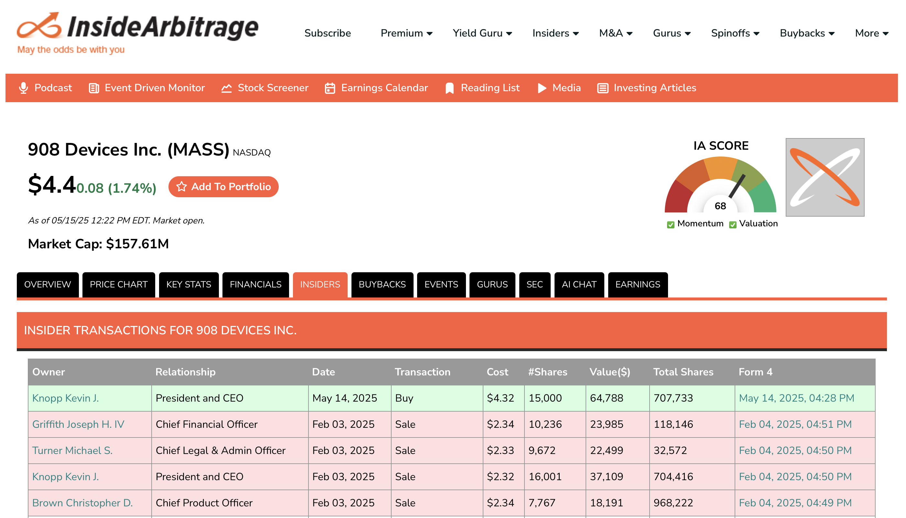906x518 pixels.
Task: Expand the More dropdown menu
Action: (871, 33)
